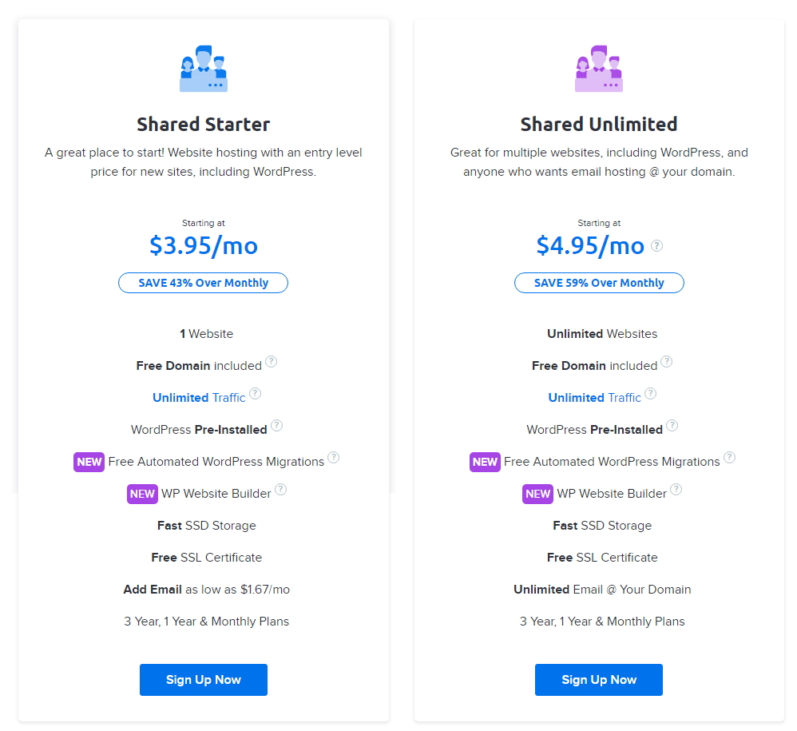Click help icon for Unlimited plan WordPress Pre-Installed

[x=672, y=426]
